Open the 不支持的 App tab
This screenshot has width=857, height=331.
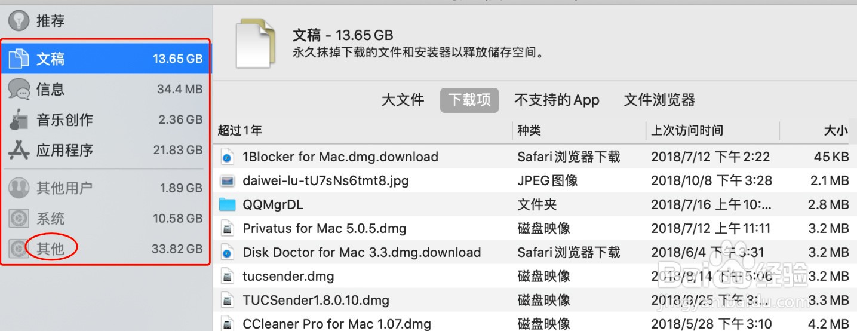(x=557, y=100)
